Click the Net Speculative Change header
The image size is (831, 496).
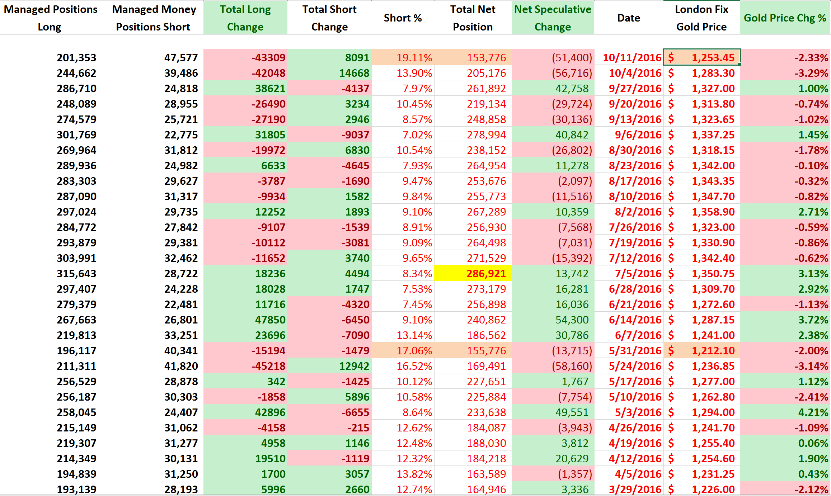pos(553,18)
